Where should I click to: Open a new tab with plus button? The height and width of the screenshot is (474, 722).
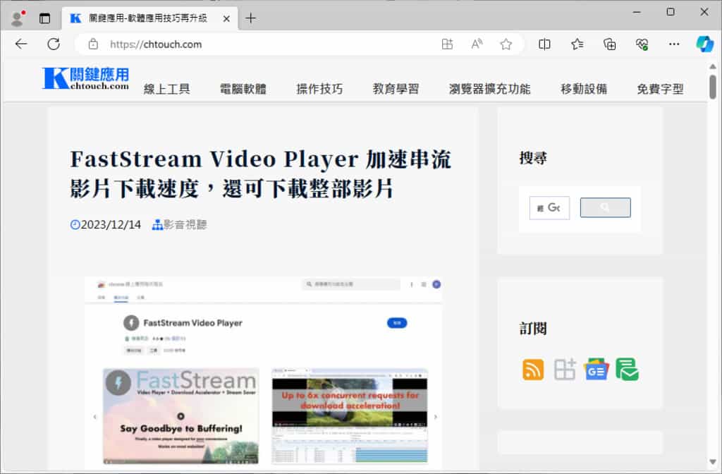click(250, 18)
